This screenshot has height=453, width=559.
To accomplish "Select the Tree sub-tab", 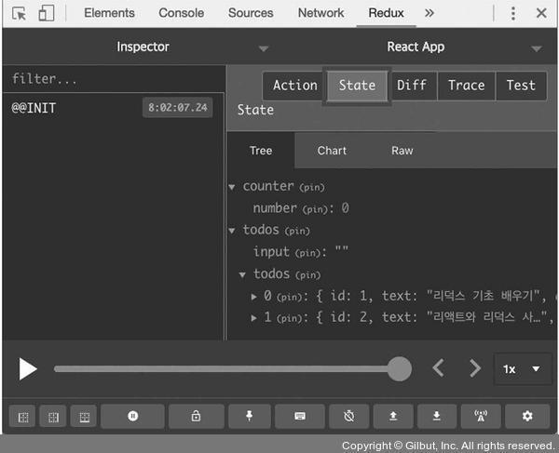I will click(261, 151).
